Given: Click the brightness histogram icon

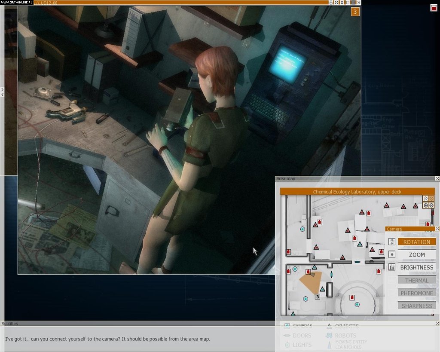Looking at the screenshot, I should pos(391,267).
